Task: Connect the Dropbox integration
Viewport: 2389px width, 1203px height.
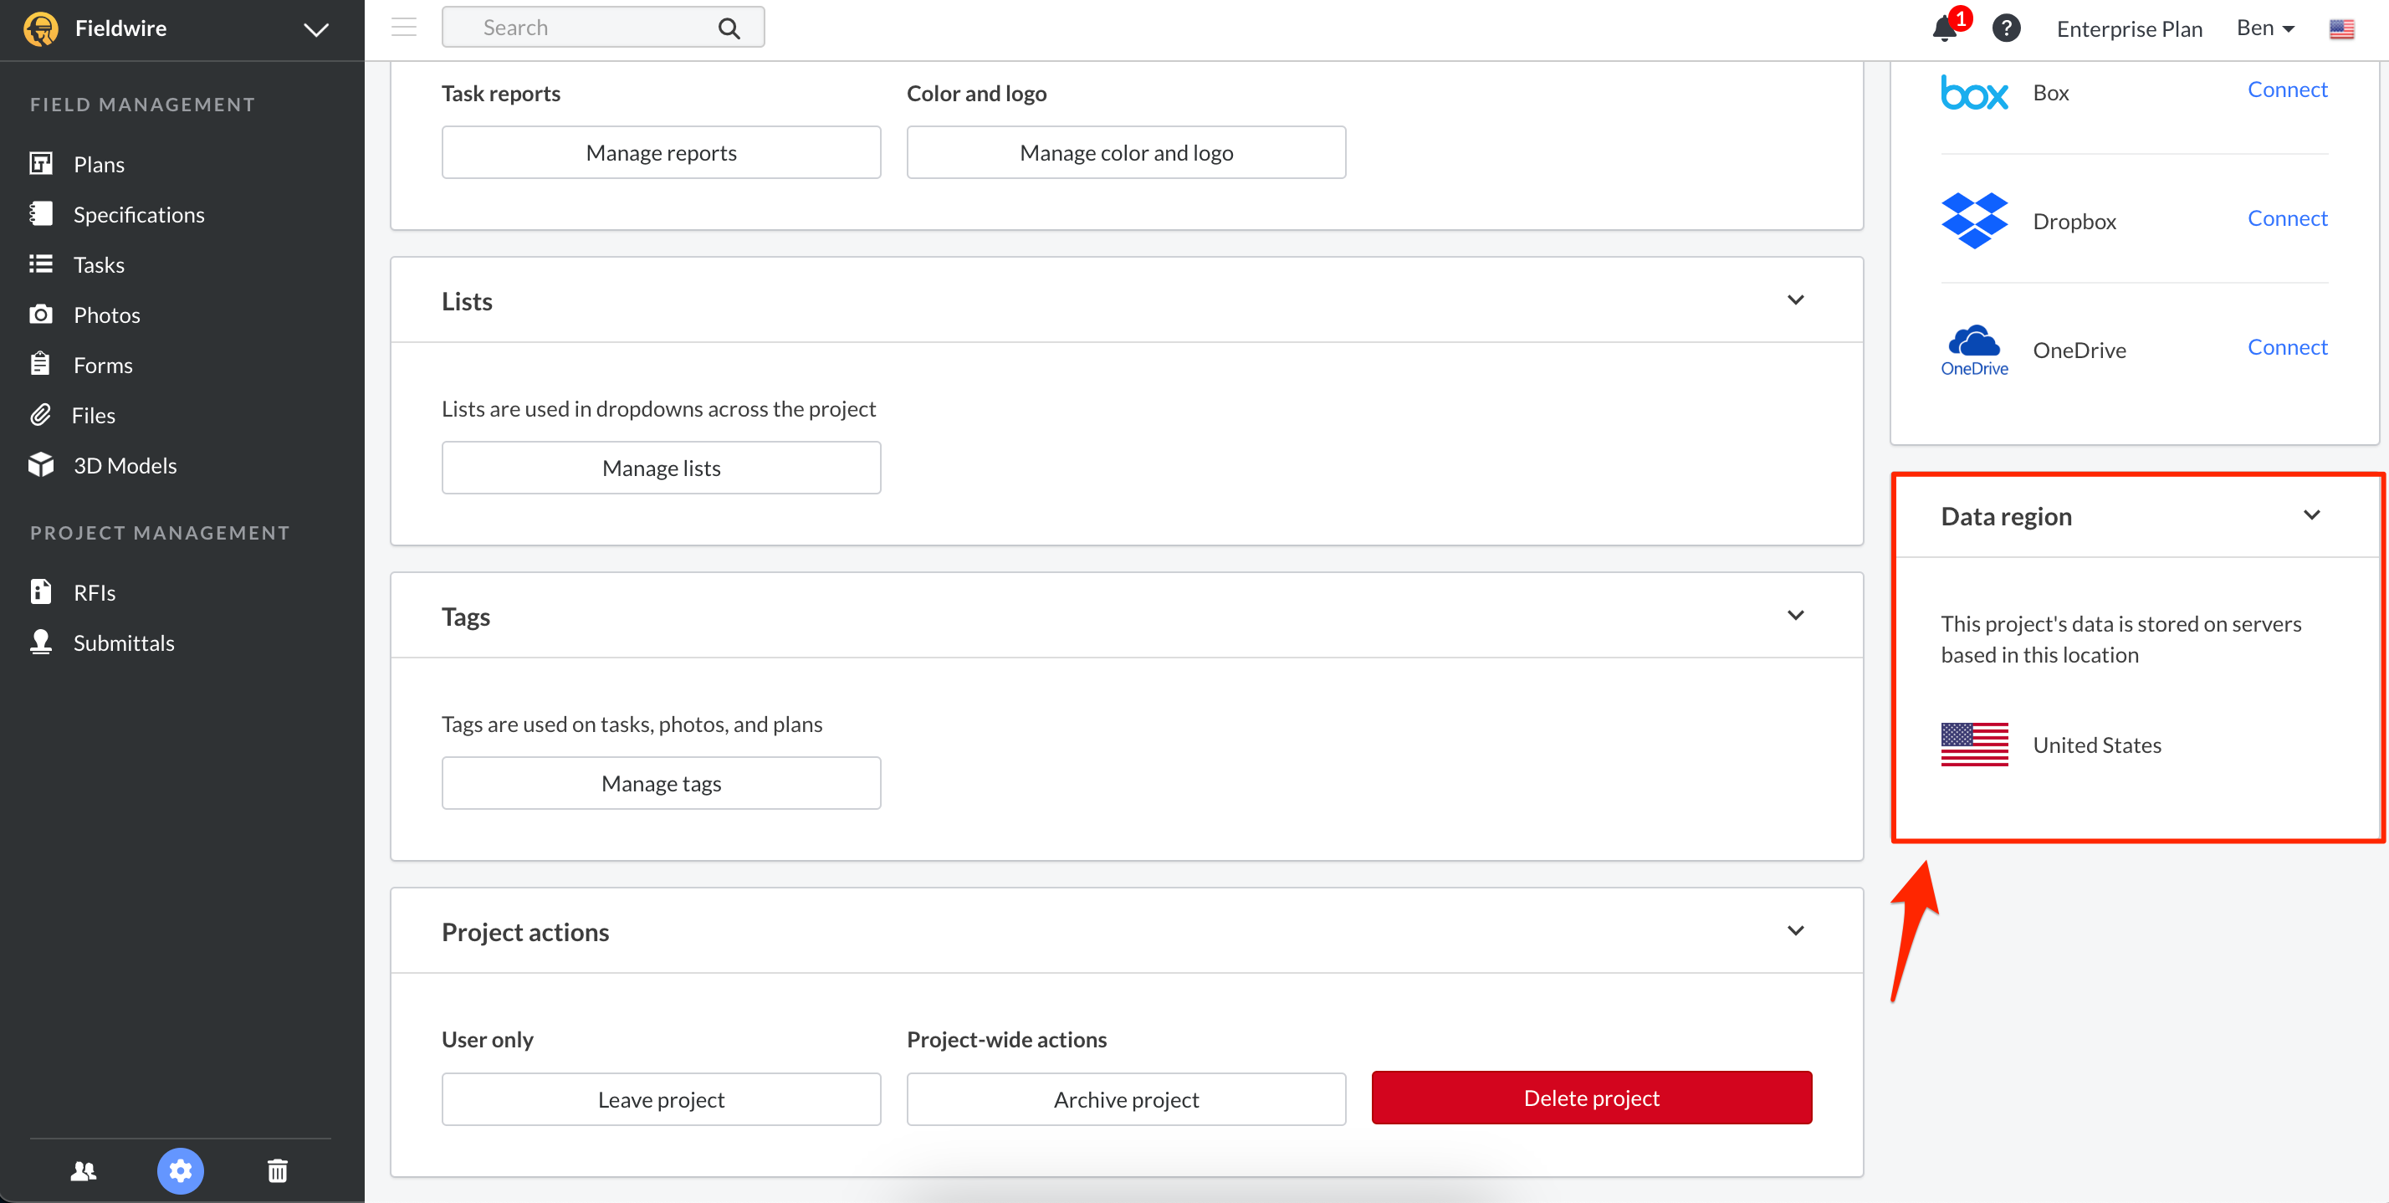Action: [2286, 219]
